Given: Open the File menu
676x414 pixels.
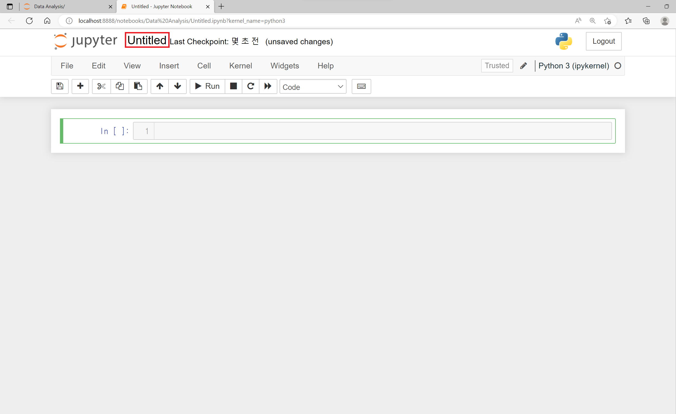Looking at the screenshot, I should coord(67,66).
